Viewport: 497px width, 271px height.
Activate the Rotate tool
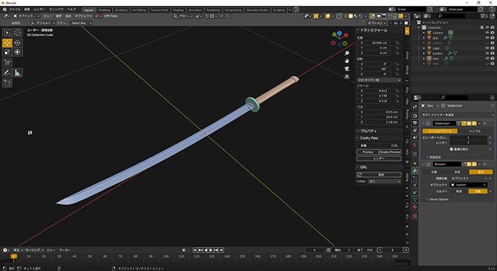click(x=17, y=43)
